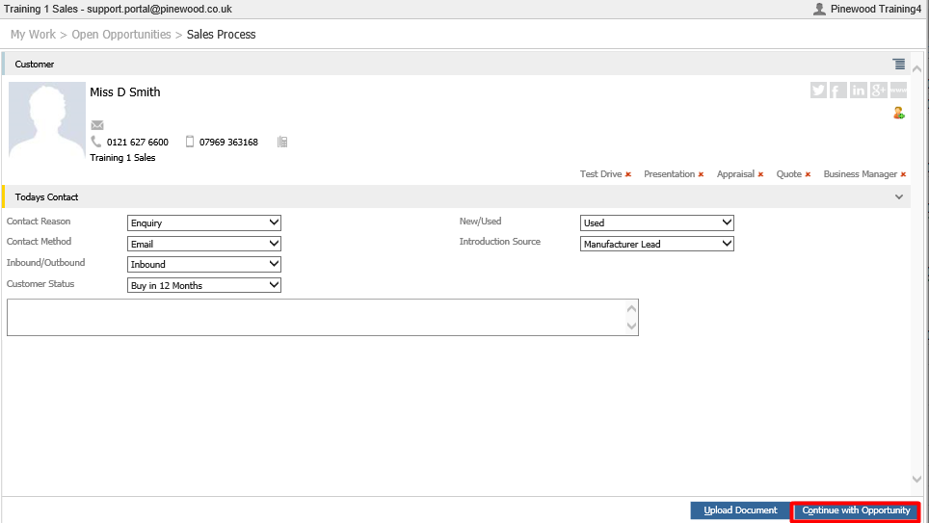Click the orange add-contact person icon

point(899,113)
